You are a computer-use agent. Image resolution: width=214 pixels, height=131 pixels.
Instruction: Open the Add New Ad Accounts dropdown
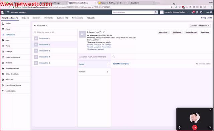point(200,26)
